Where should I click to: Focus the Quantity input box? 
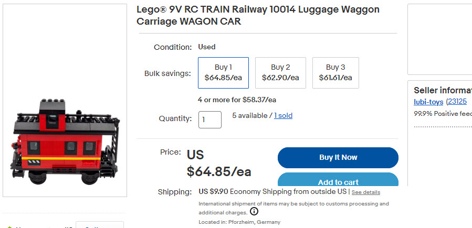point(210,120)
